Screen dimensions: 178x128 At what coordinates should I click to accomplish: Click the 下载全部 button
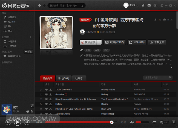pos(157,42)
